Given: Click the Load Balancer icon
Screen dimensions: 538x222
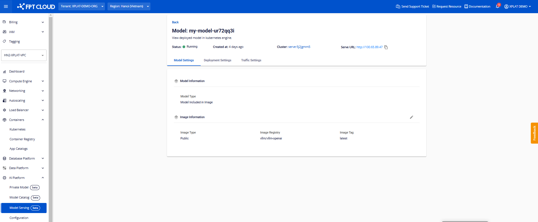Looking at the screenshot, I should coord(4,110).
